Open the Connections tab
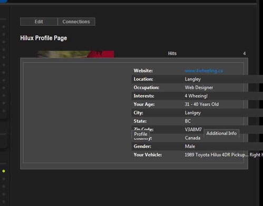This screenshot has height=206, width=263. pyautogui.click(x=76, y=22)
